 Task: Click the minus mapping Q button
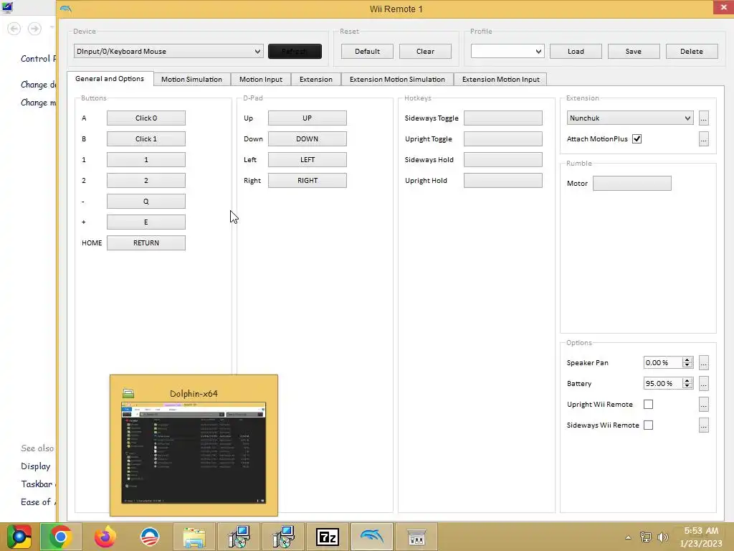click(x=146, y=202)
